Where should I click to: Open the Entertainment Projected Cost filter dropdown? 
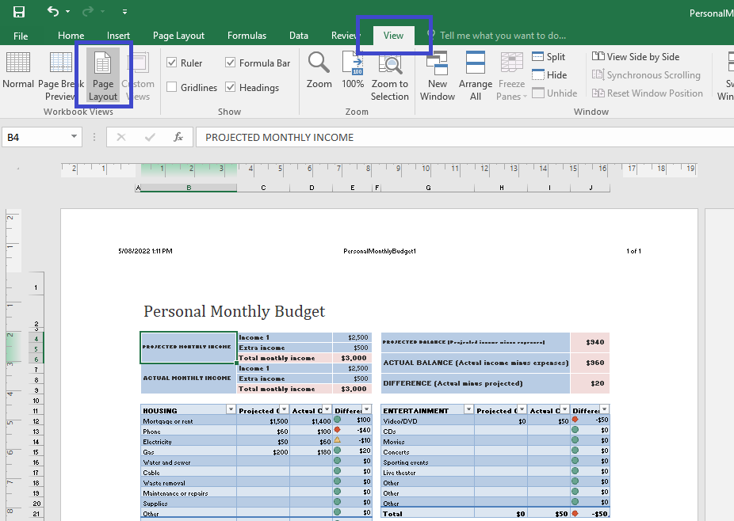522,409
